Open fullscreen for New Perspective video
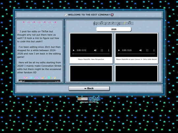 [102, 50]
